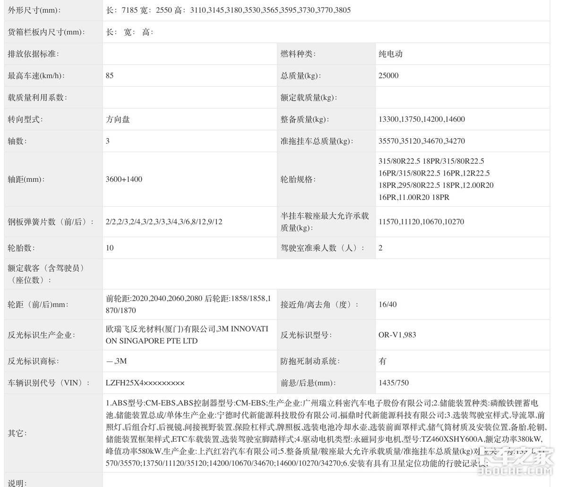Select the reflective marking model OR-V1,983
The height and width of the screenshot is (487, 567).
point(397,335)
